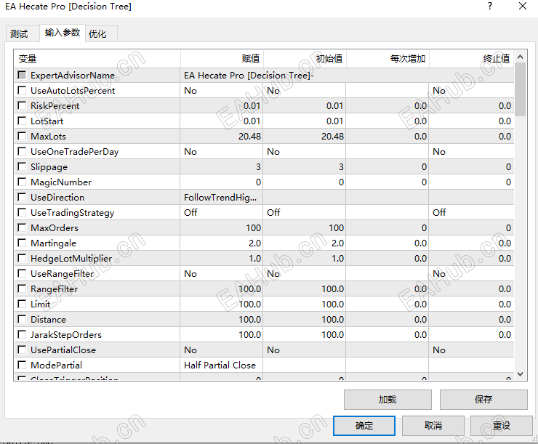
Task: Close the EA Hecate Pro dialog
Action: click(523, 6)
